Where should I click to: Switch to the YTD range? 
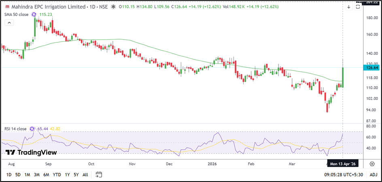pyautogui.click(x=57, y=175)
